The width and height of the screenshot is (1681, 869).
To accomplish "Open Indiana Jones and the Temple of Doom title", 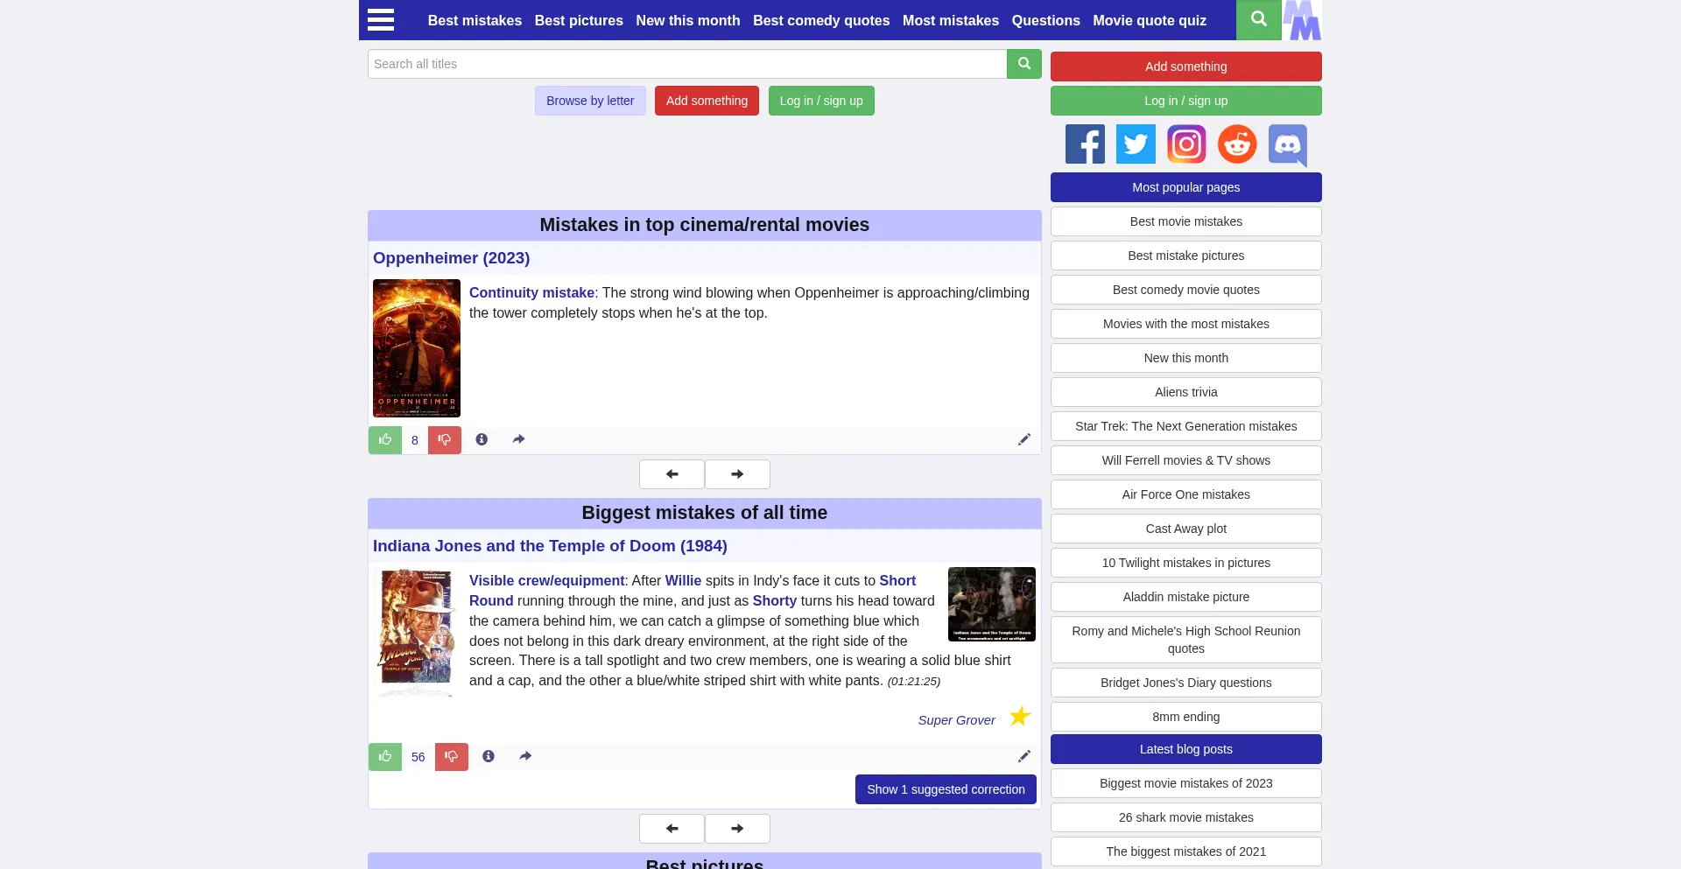I will point(550,546).
